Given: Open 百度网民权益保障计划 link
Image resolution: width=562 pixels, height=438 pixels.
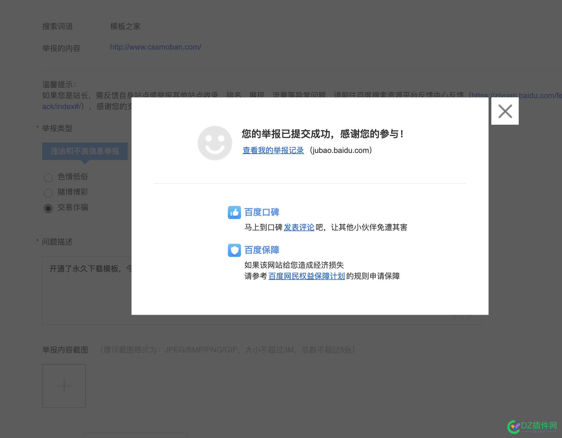Looking at the screenshot, I should [x=306, y=276].
